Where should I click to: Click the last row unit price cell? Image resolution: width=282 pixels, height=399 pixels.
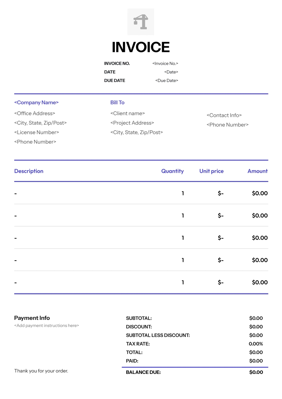(221, 283)
